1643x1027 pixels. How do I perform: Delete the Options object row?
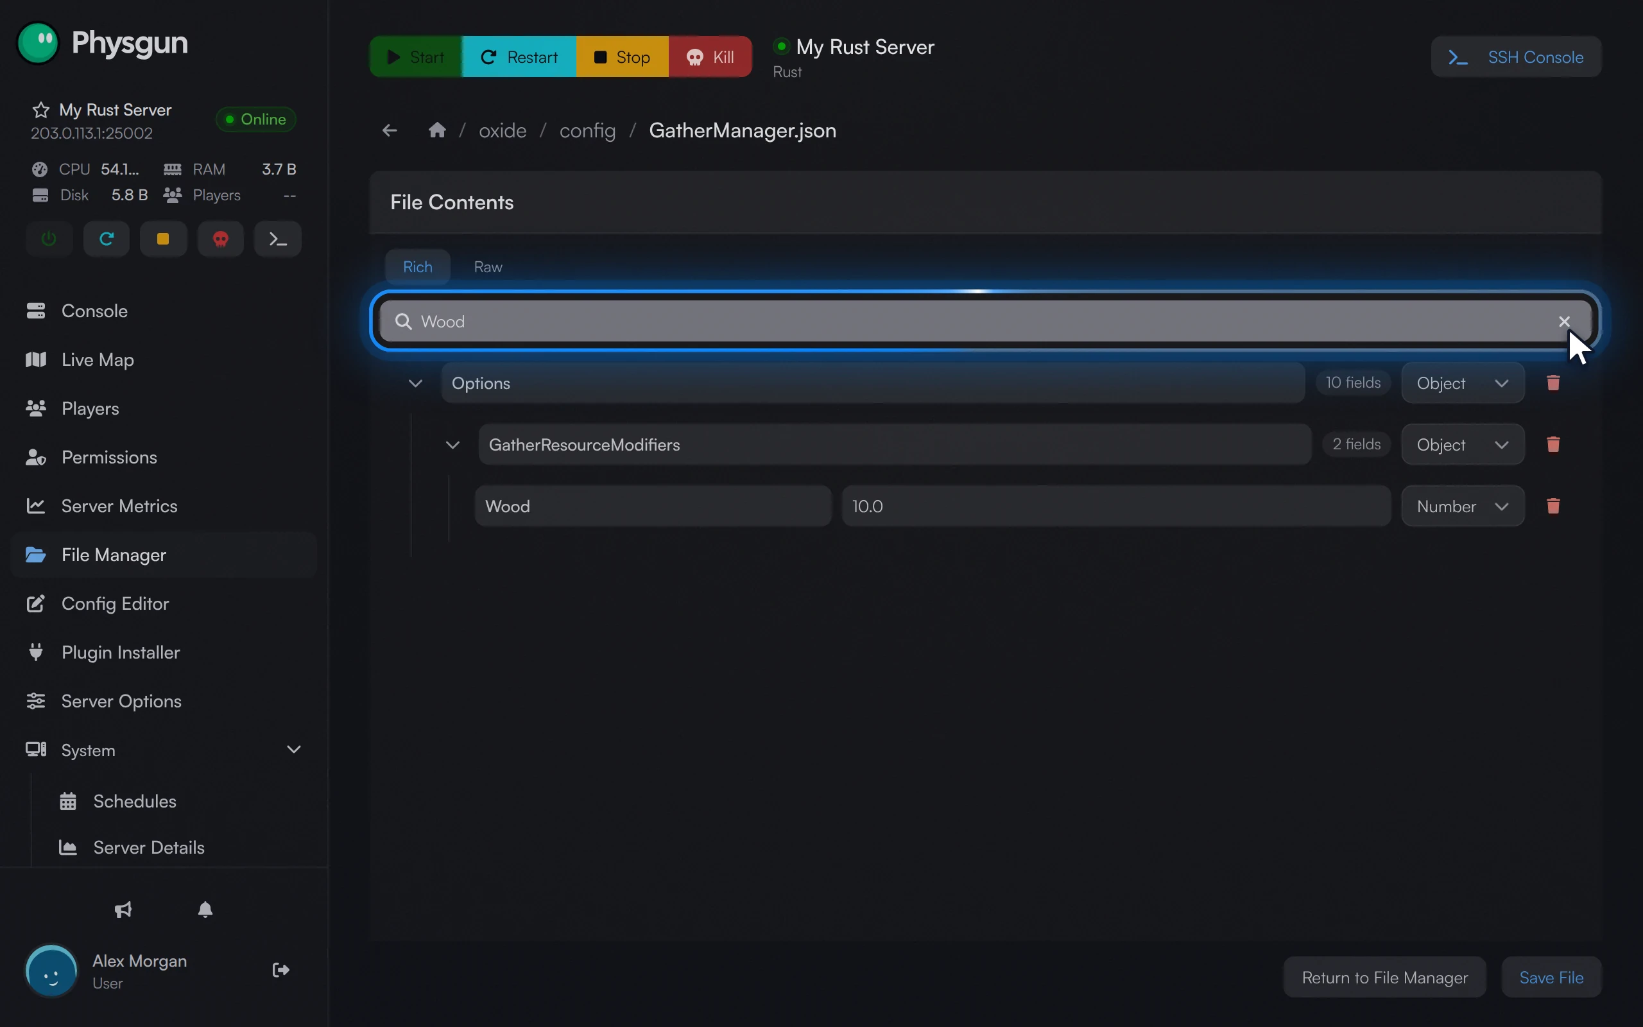point(1553,383)
